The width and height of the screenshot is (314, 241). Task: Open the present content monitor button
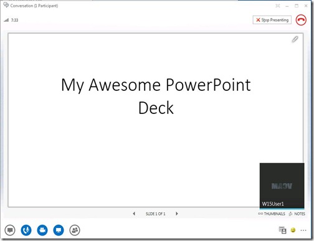59,230
